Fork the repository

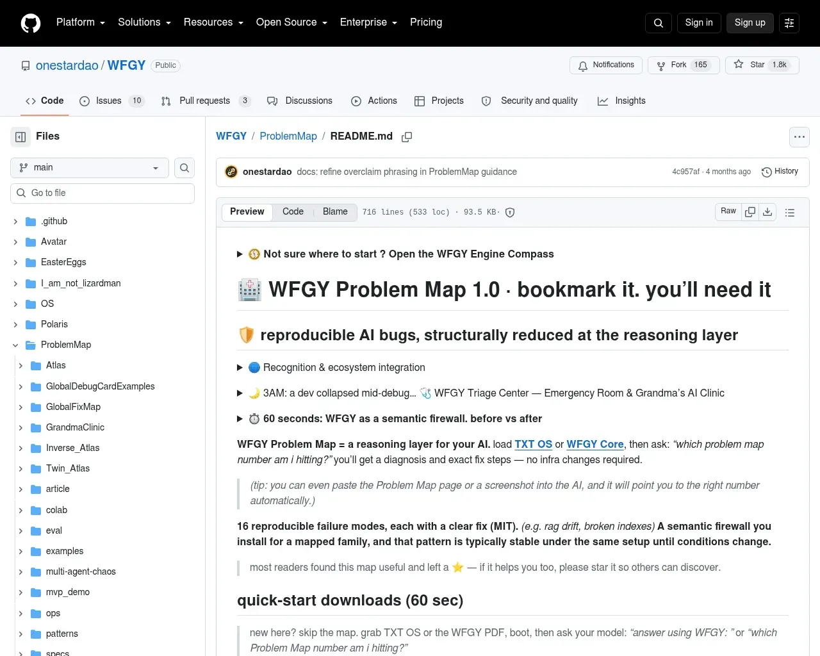click(x=684, y=65)
